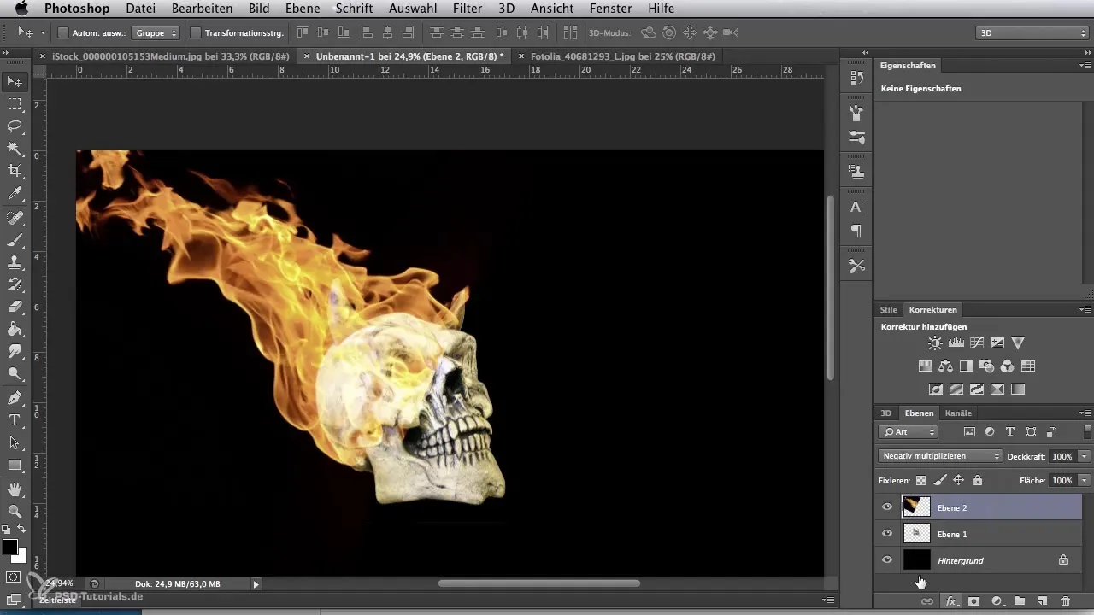Select the Move tool
This screenshot has width=1094, height=615.
click(15, 81)
